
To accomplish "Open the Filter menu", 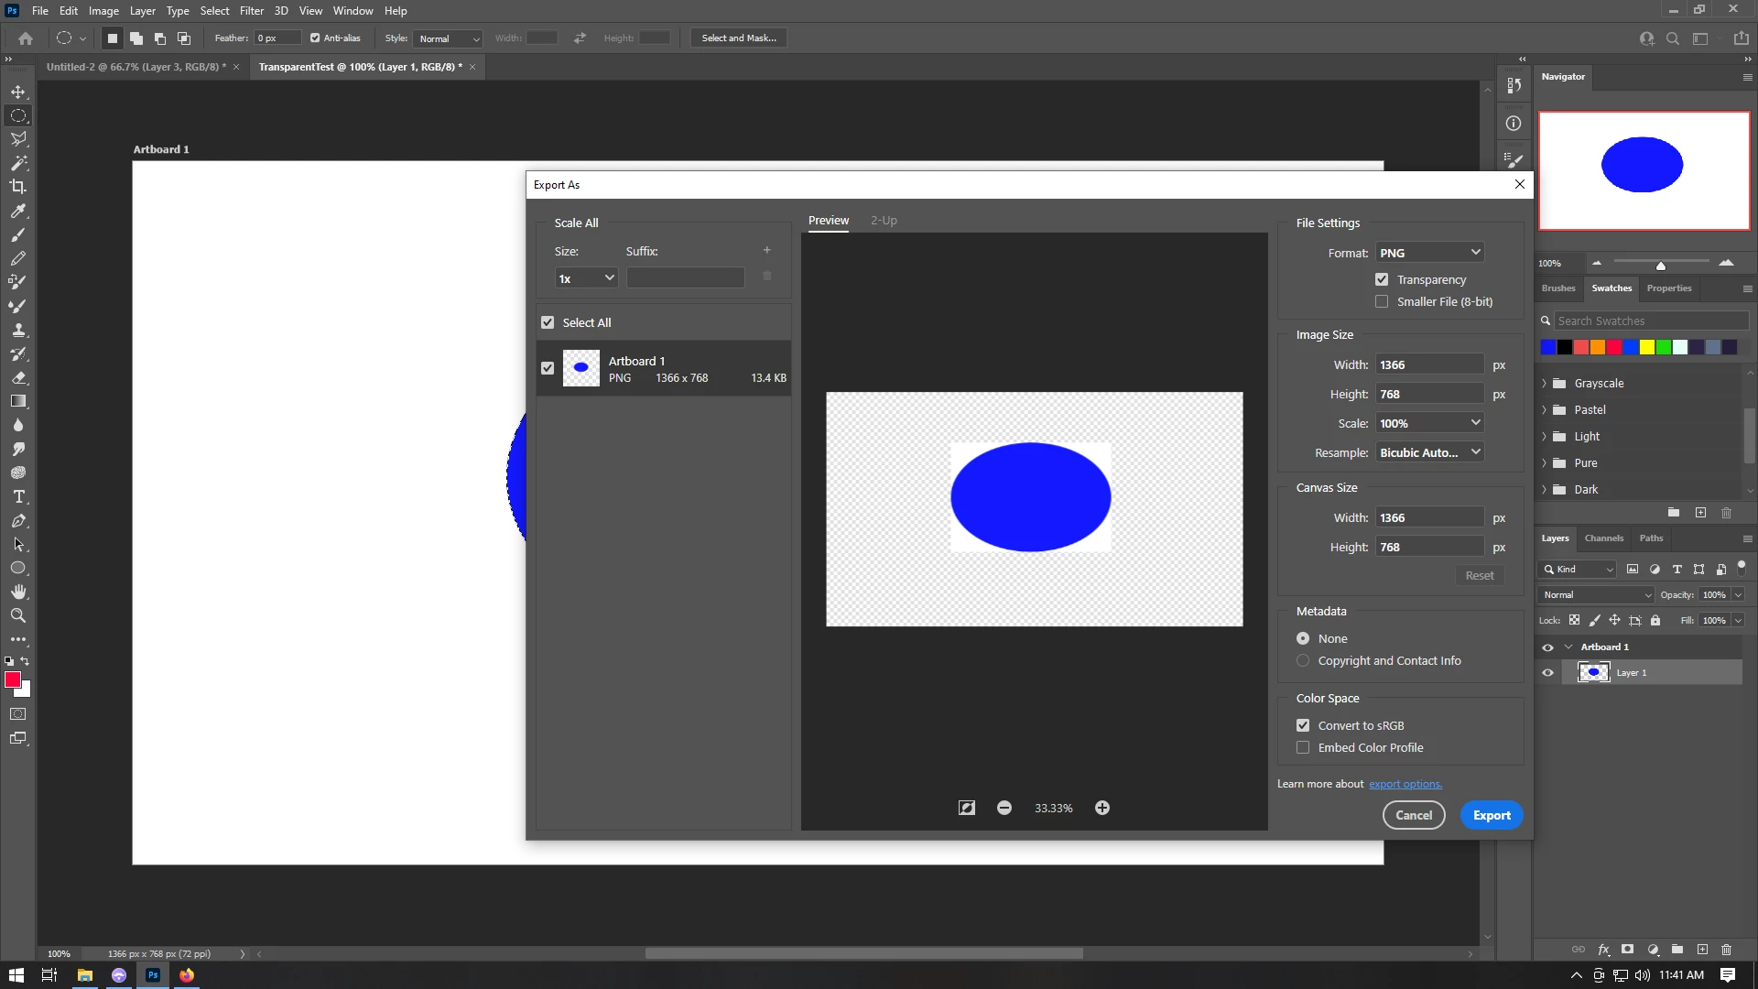I will (251, 11).
